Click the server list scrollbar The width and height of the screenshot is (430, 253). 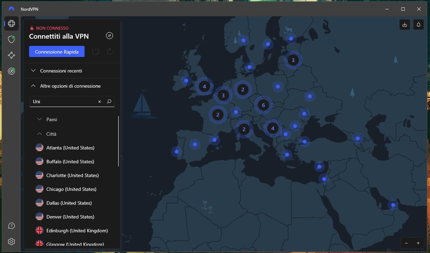(x=119, y=141)
